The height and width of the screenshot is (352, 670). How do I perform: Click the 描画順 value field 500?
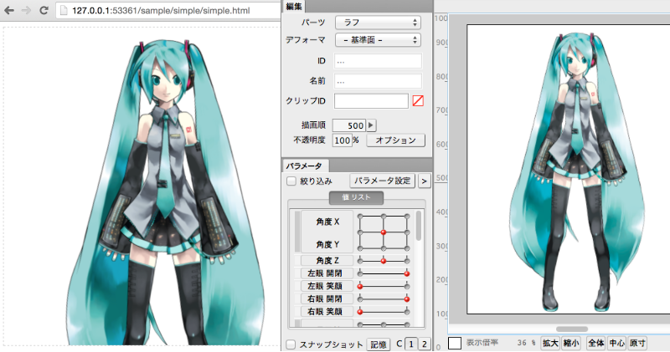[348, 125]
